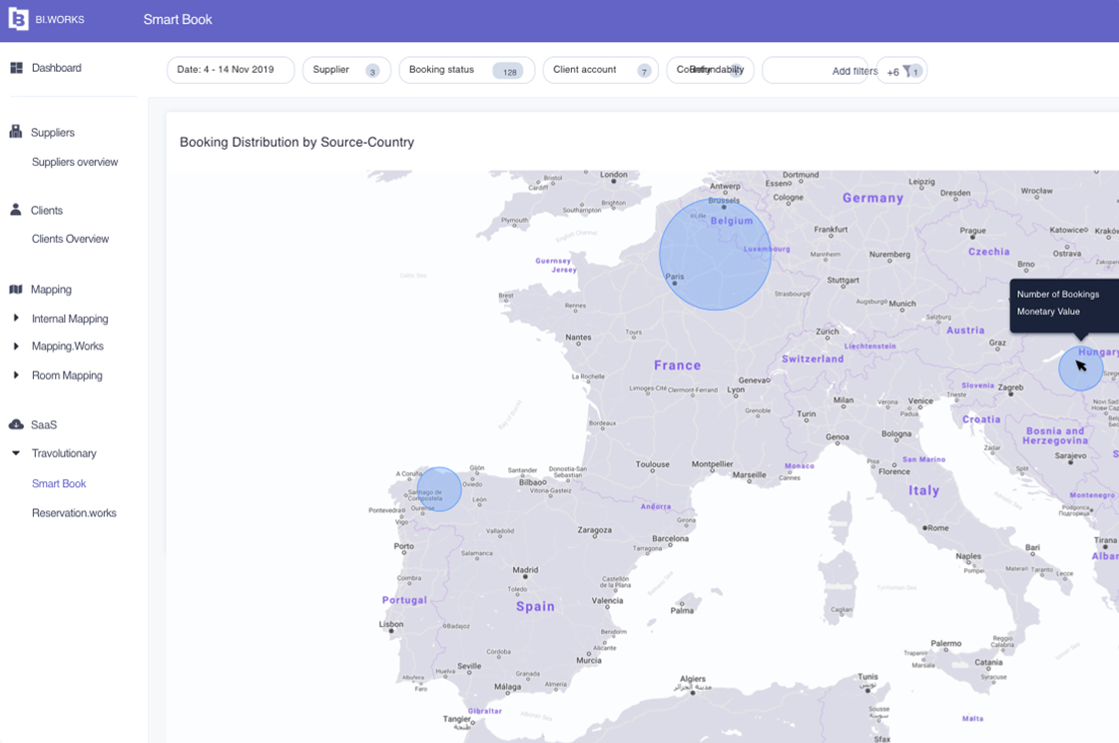Expand the Room Mapping arrow
The width and height of the screenshot is (1119, 743).
(x=16, y=375)
